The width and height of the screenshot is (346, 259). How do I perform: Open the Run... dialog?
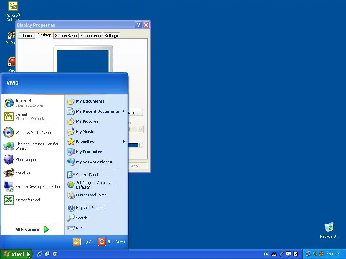pos(96,228)
